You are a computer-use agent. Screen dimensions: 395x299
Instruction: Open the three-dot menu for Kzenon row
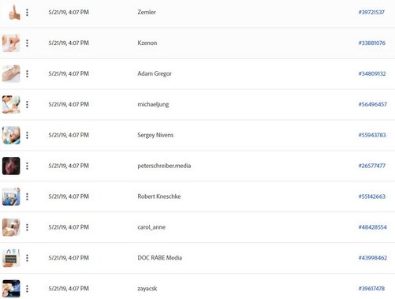coord(27,43)
